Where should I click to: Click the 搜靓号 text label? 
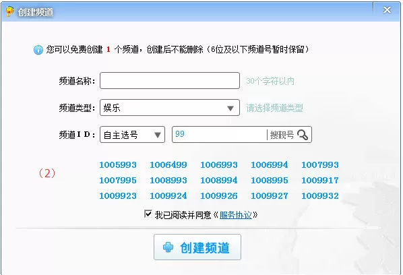282,135
